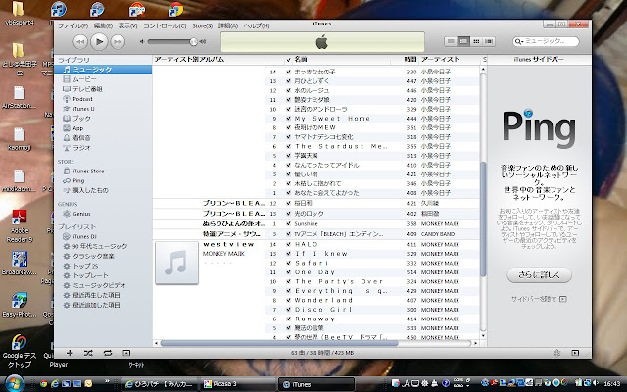Uncheck the One Day track checkbox
The width and height of the screenshot is (627, 392).
click(288, 272)
